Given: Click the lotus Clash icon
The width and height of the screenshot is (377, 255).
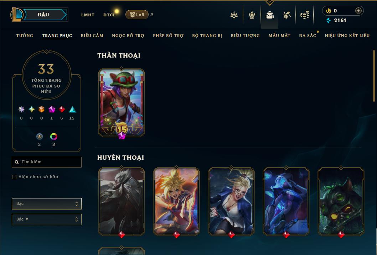Looking at the screenshot, I should coord(234,15).
